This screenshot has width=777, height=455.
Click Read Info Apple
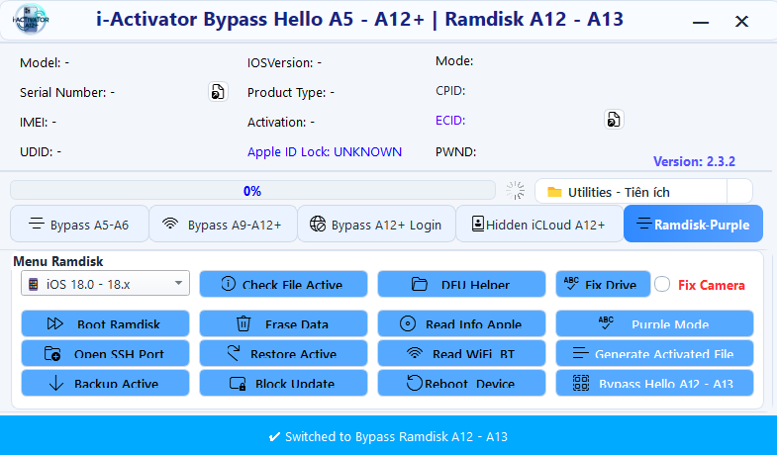(461, 323)
